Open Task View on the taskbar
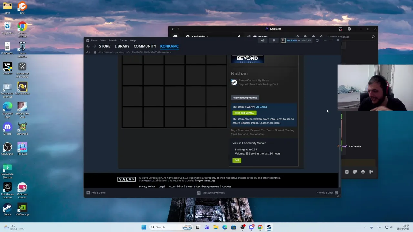This screenshot has height=232, width=413. pyautogui.click(x=197, y=227)
